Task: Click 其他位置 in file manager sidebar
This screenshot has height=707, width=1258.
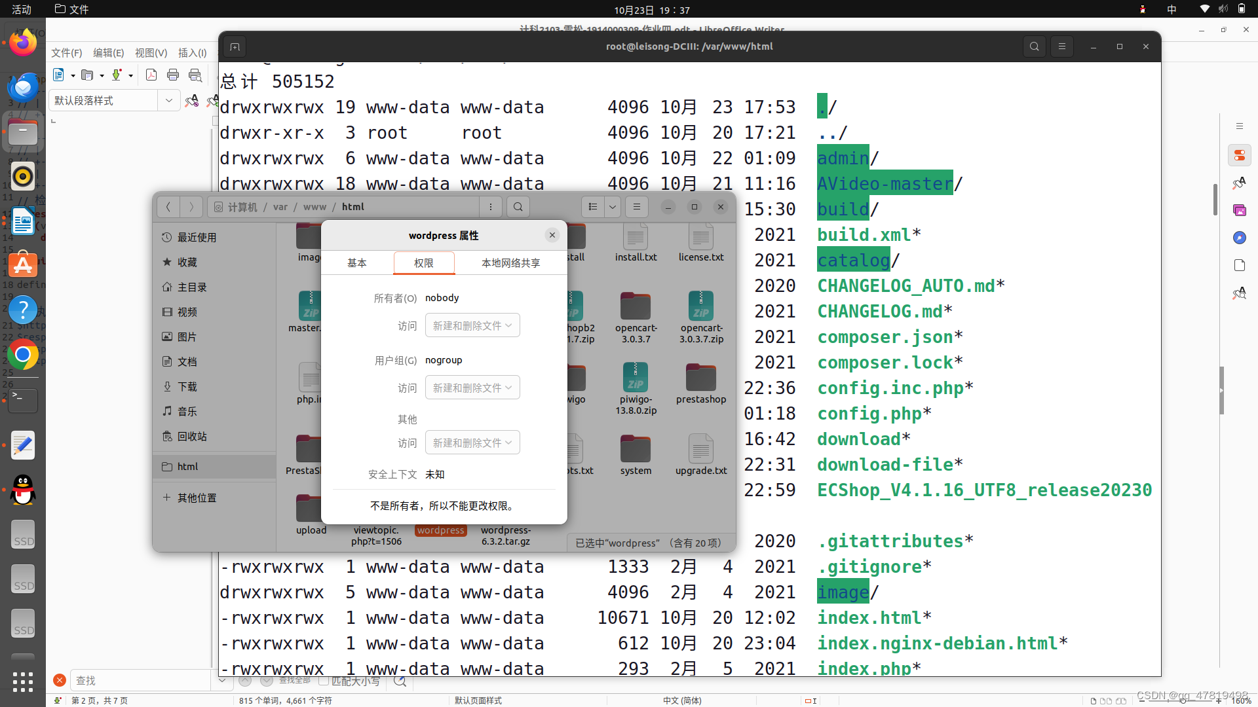Action: pos(197,498)
